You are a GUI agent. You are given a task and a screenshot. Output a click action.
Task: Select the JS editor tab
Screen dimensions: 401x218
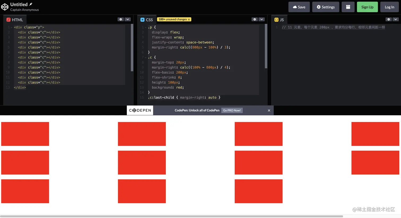[x=279, y=20]
